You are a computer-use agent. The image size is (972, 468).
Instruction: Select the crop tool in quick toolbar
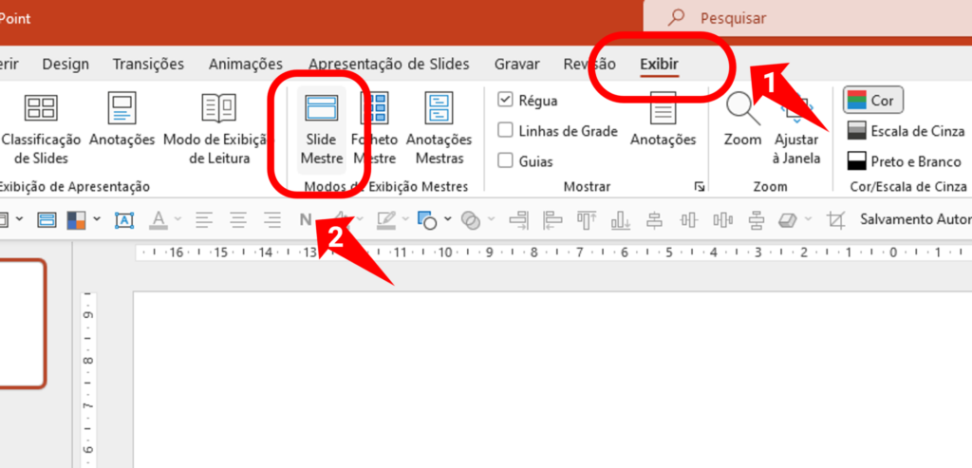(835, 220)
